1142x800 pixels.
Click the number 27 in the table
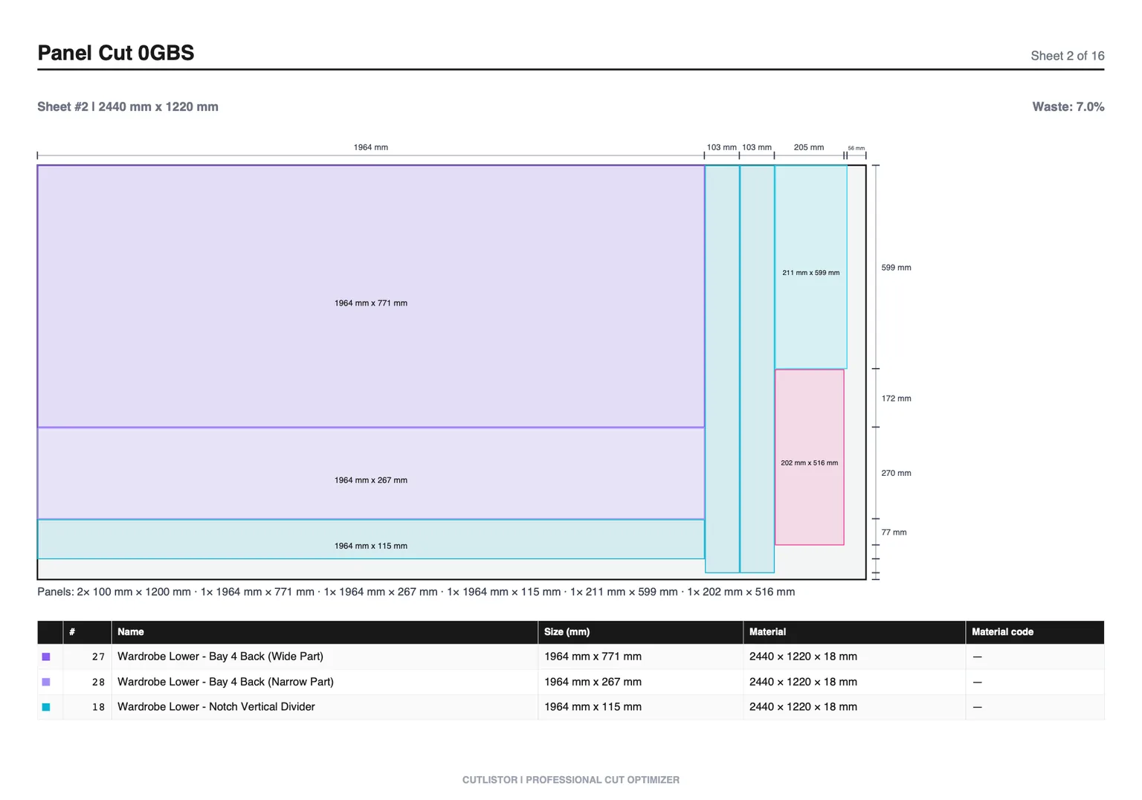[98, 657]
